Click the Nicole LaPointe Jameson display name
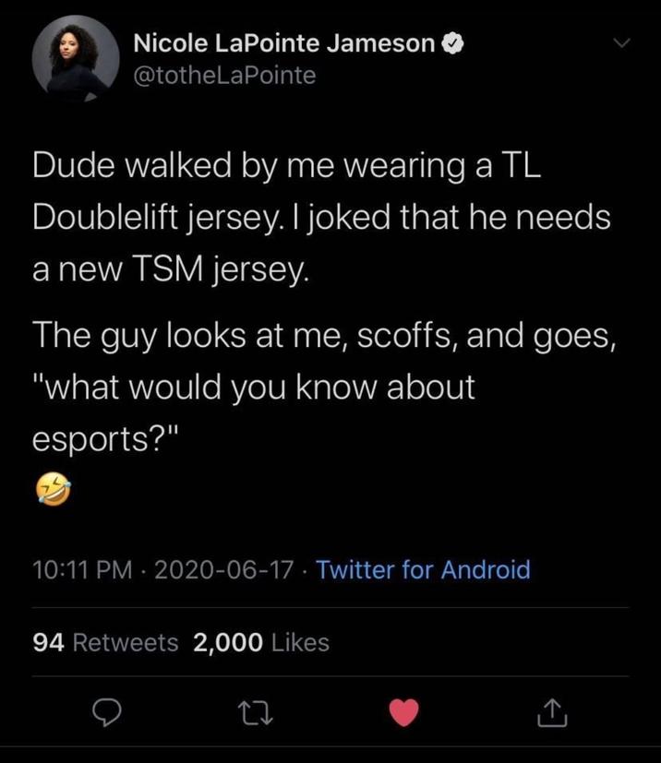 284,43
